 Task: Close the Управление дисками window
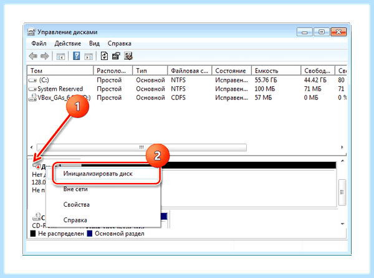point(338,32)
